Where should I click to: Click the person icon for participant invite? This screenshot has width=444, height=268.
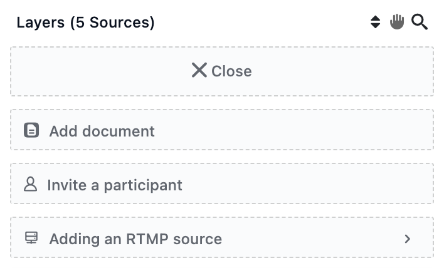coord(30,184)
